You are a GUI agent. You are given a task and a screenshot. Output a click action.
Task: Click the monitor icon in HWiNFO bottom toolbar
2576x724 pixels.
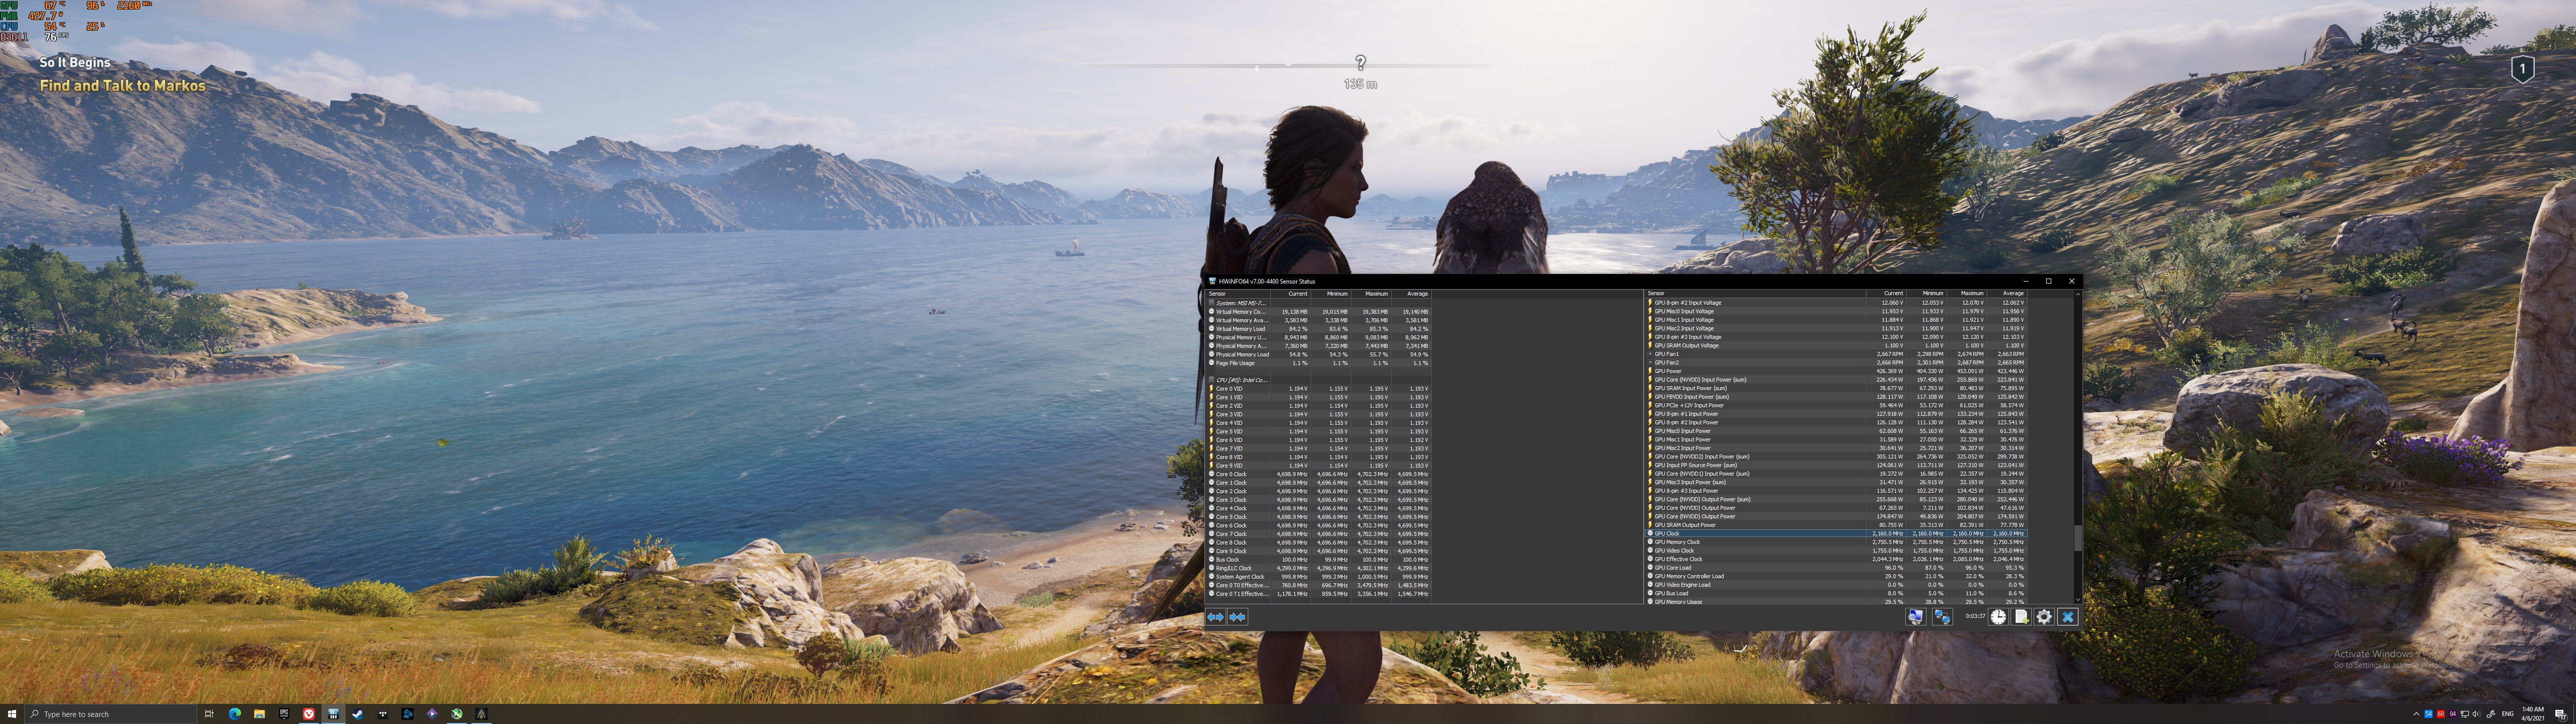(1915, 617)
